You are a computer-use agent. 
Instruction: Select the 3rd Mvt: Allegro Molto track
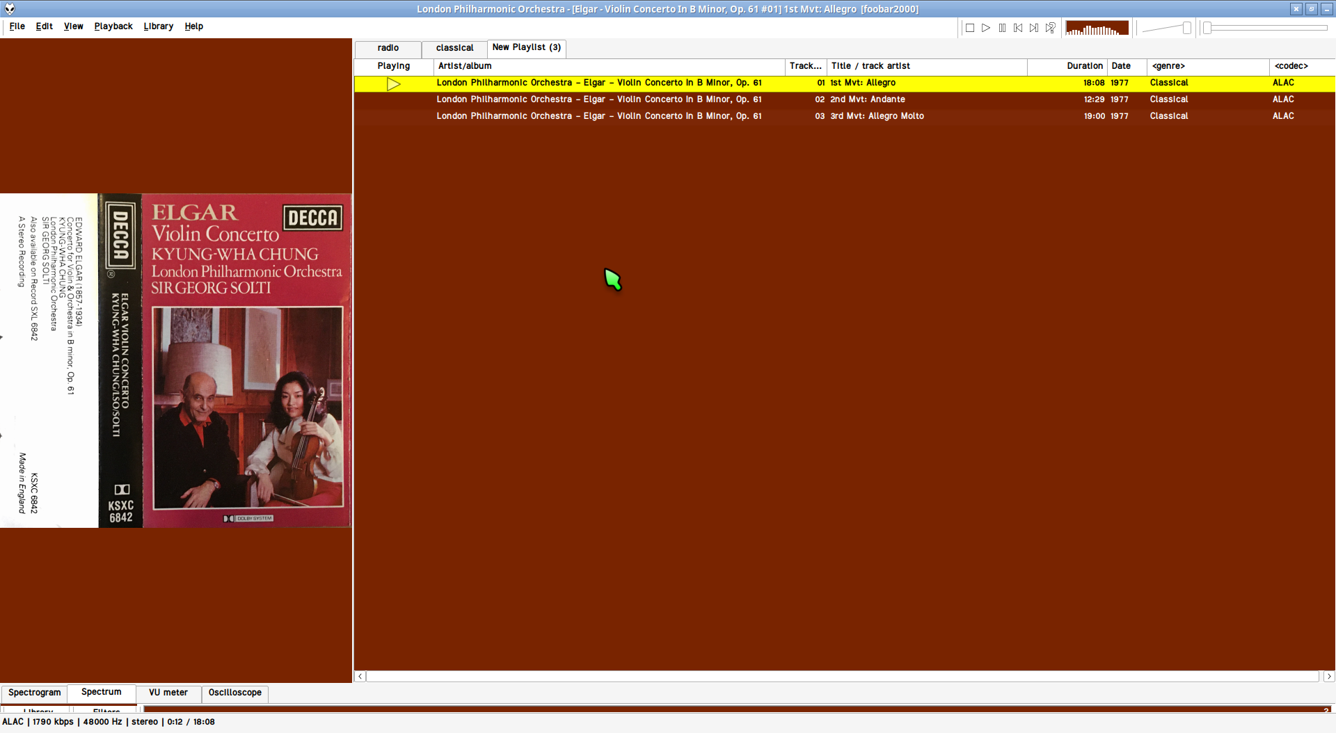click(845, 116)
